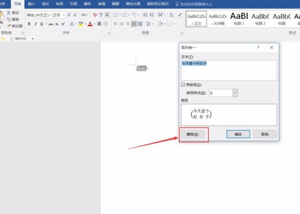
Task: Cancel the dialog with the 取消 button
Action: tap(265, 135)
